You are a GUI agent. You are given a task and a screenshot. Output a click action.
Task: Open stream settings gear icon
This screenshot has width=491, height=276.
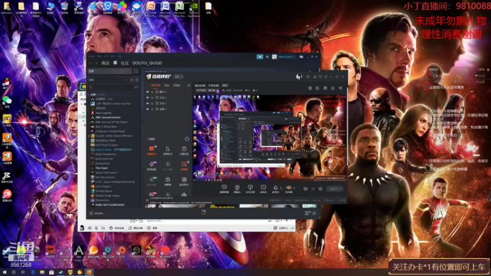click(x=320, y=189)
